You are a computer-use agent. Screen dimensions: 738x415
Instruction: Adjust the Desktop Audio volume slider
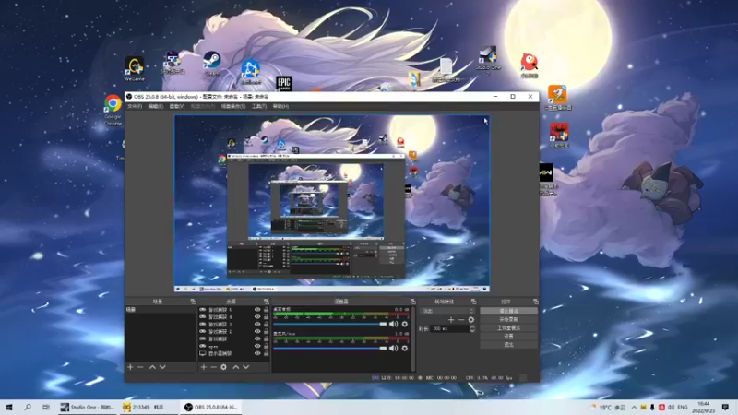coord(330,325)
